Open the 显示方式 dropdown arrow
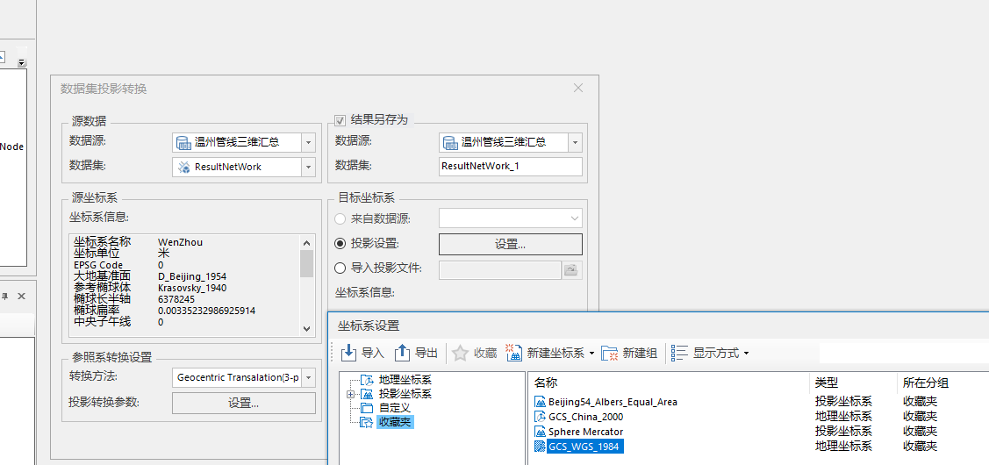 pyautogui.click(x=746, y=354)
